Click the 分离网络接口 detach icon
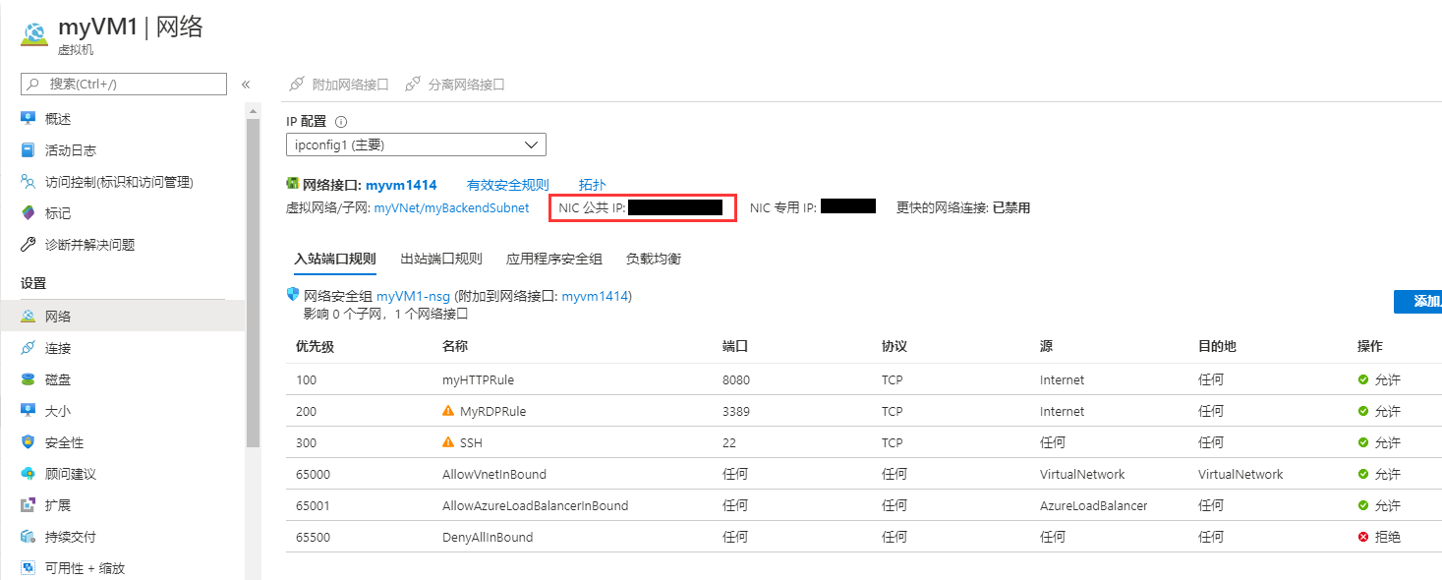Screen dimensions: 1442x580 point(413,85)
